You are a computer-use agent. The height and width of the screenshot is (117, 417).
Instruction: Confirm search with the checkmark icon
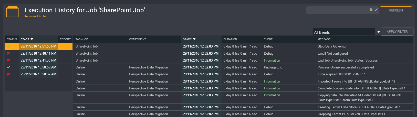[x=376, y=10]
